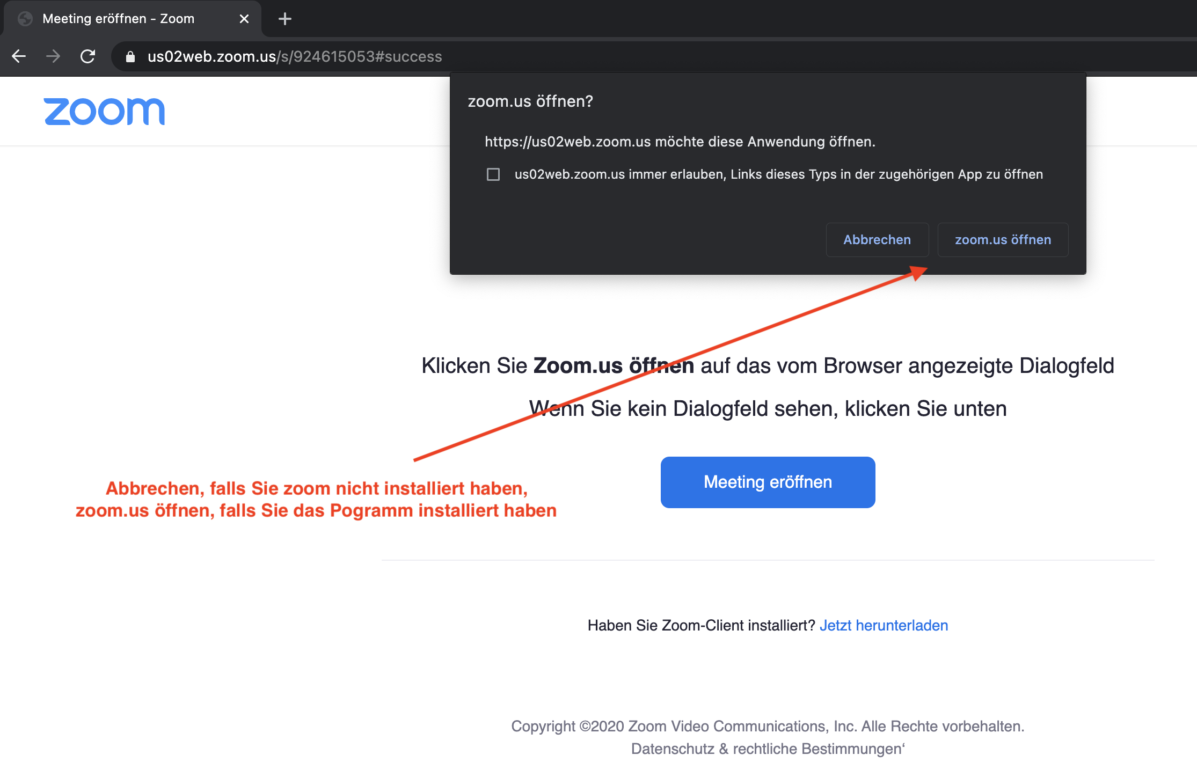The height and width of the screenshot is (777, 1197).
Task: Click the Jetzt herunterladen link
Action: pyautogui.click(x=884, y=626)
